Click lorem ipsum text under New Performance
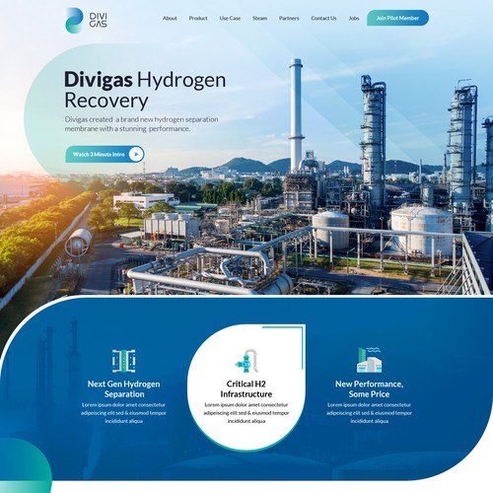 click(x=369, y=413)
